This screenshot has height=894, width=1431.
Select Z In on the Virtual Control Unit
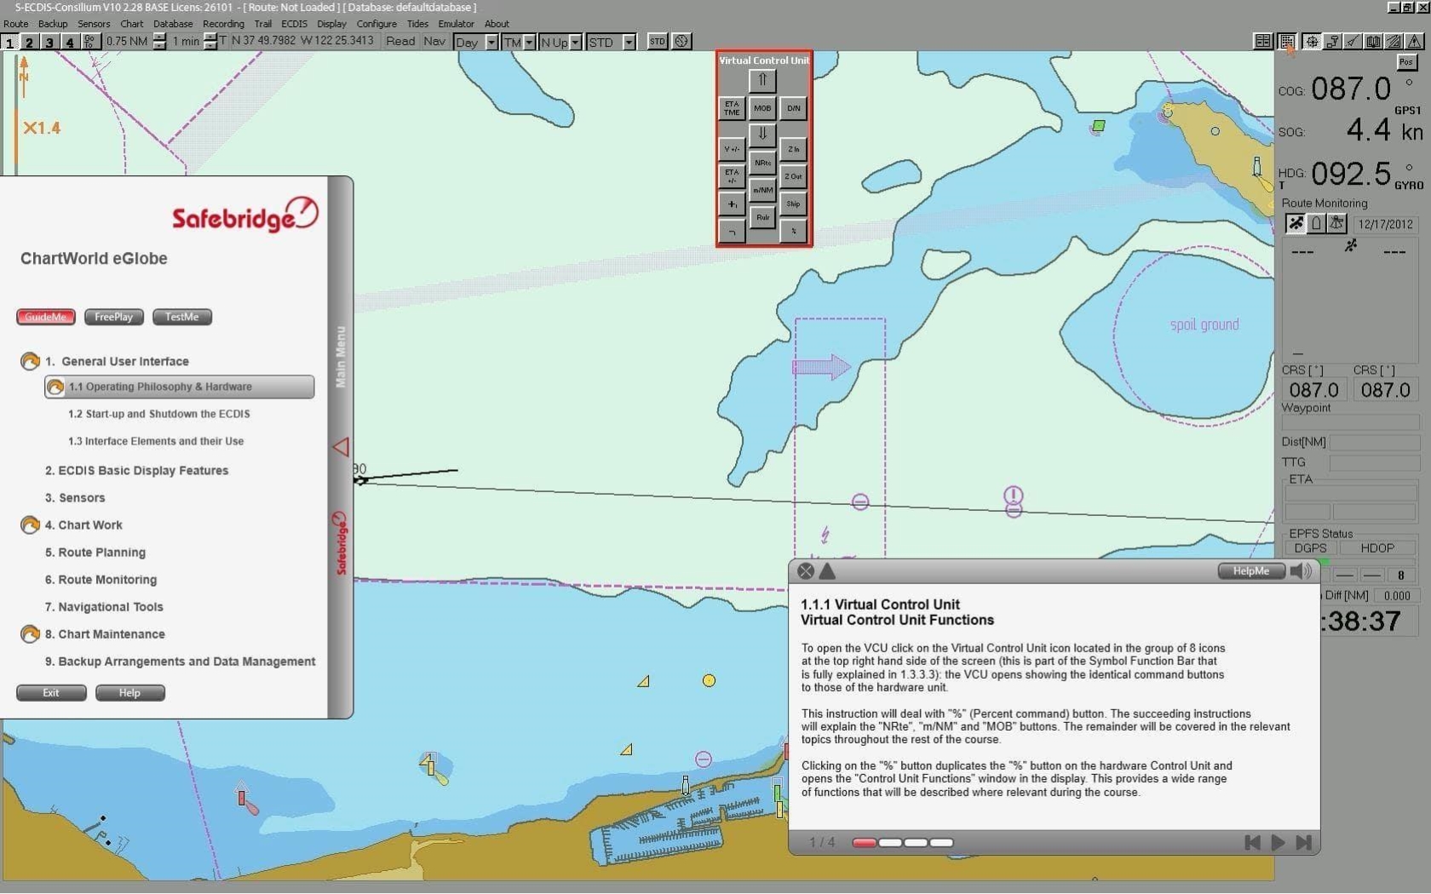(x=793, y=150)
